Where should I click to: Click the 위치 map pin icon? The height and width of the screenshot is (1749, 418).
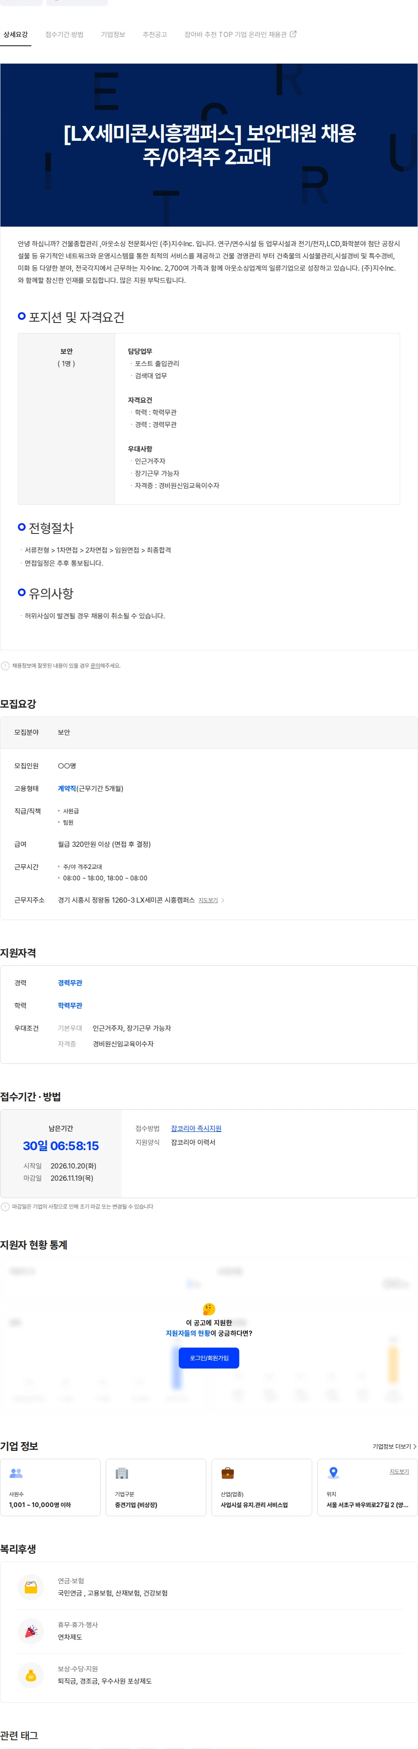point(333,1473)
